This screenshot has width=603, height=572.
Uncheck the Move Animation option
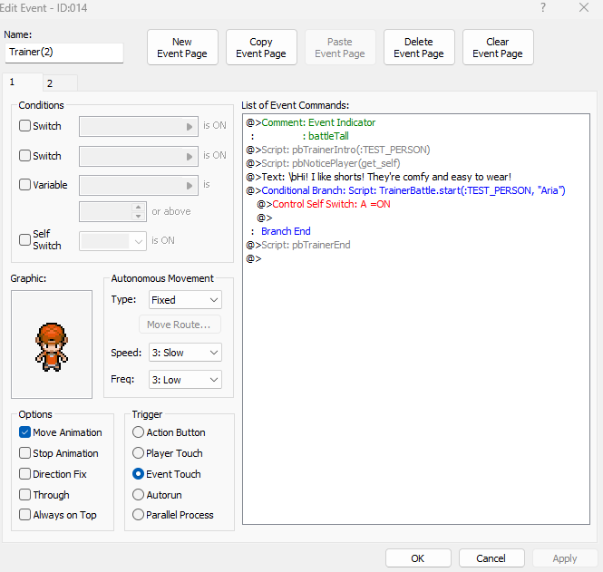click(25, 432)
